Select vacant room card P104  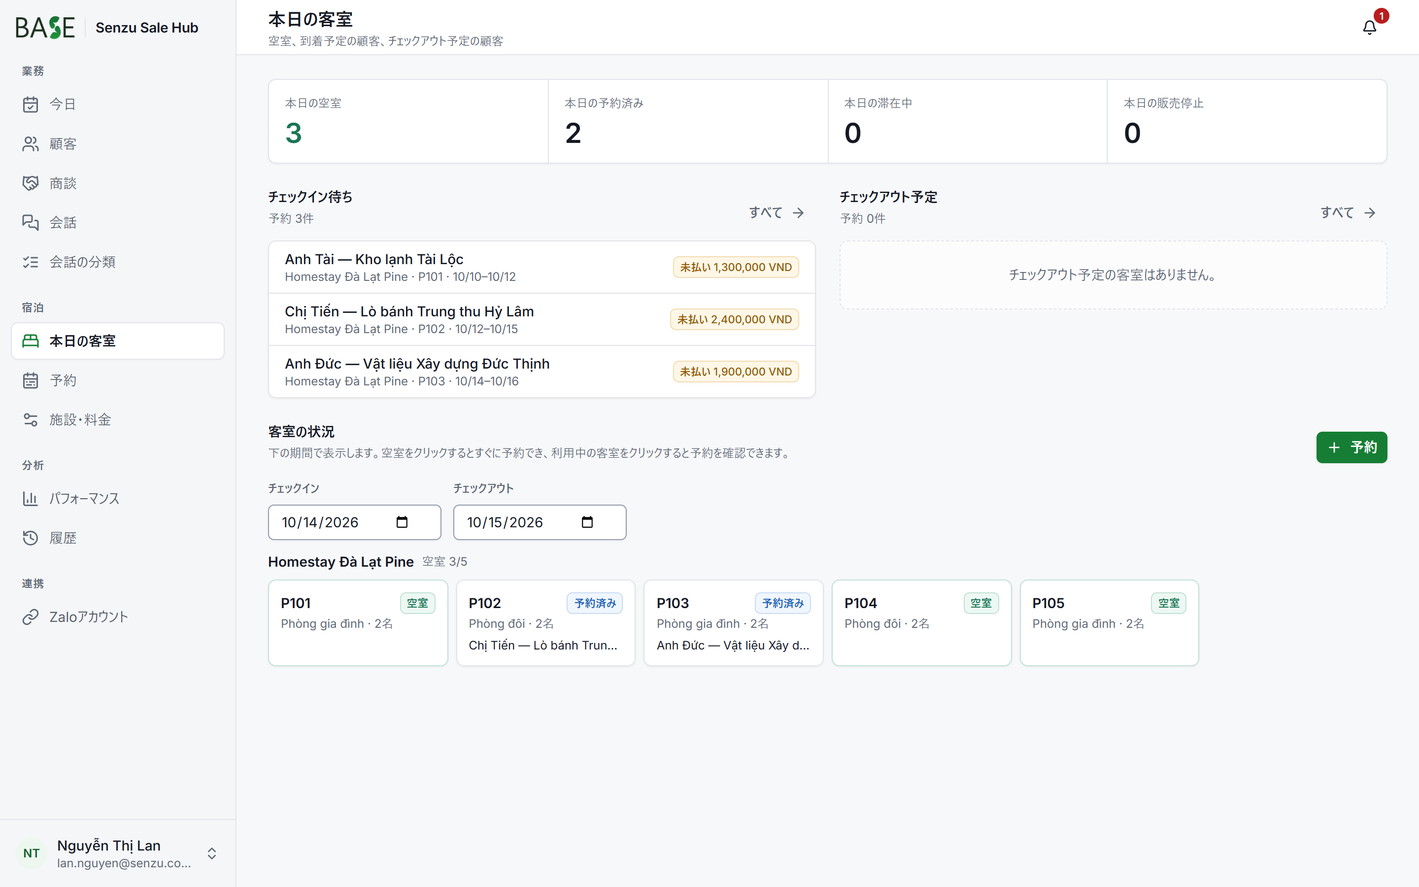point(921,623)
